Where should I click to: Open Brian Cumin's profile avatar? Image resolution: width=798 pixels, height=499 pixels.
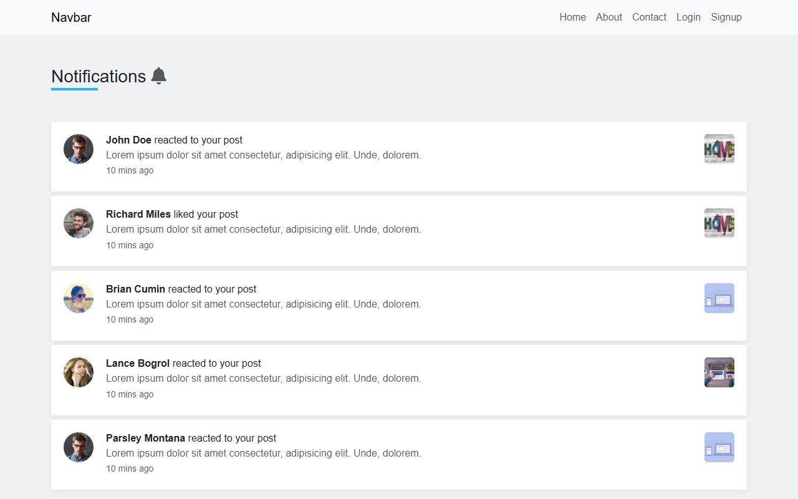pos(78,298)
